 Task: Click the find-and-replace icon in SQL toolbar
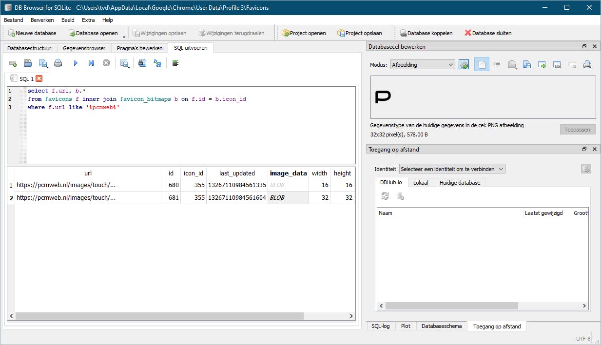point(157,63)
